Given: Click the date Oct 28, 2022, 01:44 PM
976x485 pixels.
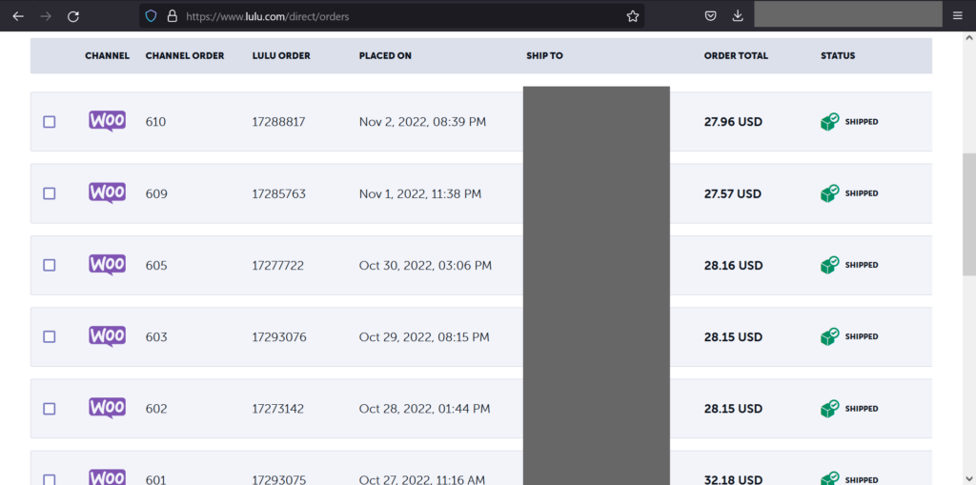Looking at the screenshot, I should (x=424, y=409).
